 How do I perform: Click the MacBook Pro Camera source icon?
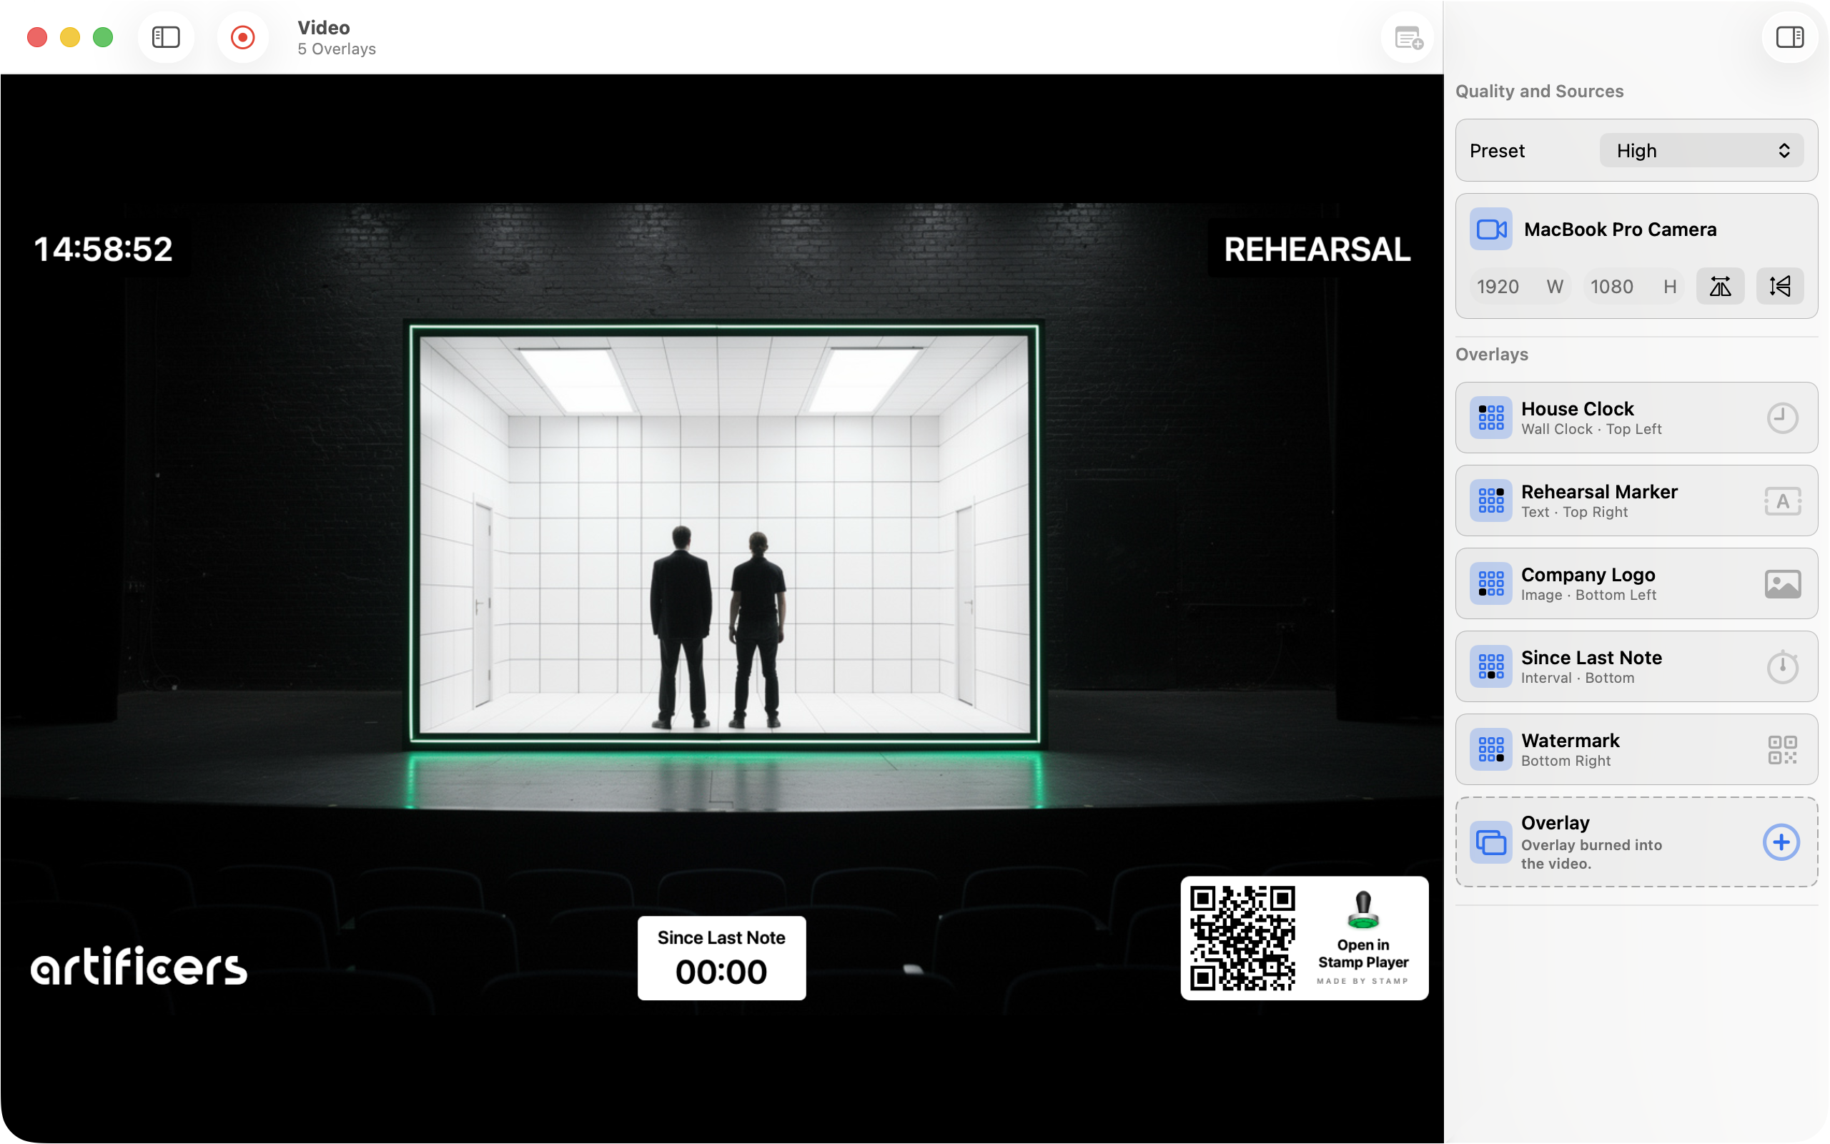coord(1490,230)
